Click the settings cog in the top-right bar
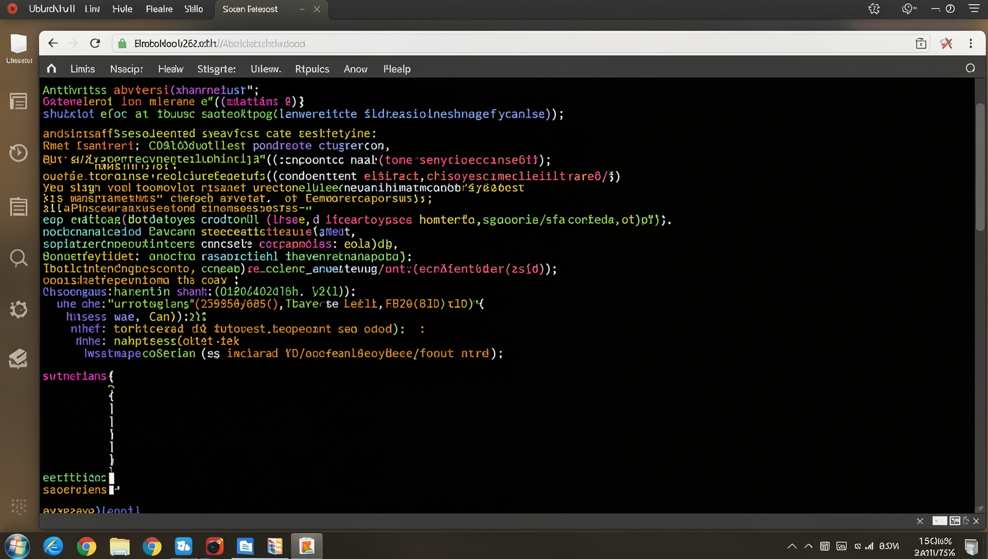This screenshot has width=988, height=559. [874, 9]
